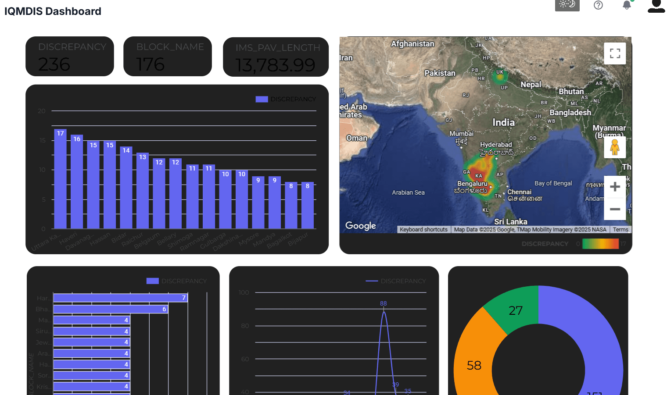Toggle the dark/light theme switch

567,5
